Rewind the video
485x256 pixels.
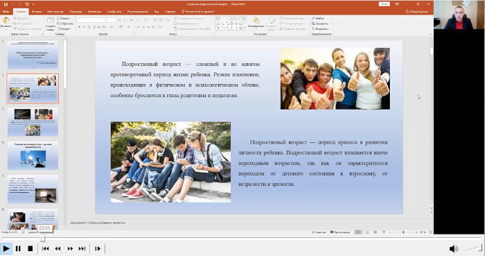click(58, 248)
